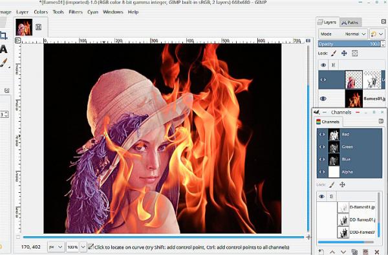Click the new channel icon at panel bottom

click(x=321, y=252)
